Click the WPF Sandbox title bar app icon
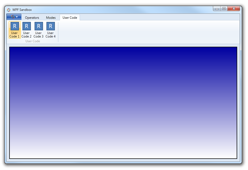The width and height of the screenshot is (248, 170). tap(9, 10)
